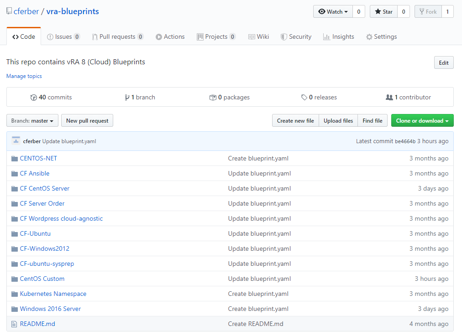Open the CentOS Custom folder

click(x=42, y=279)
